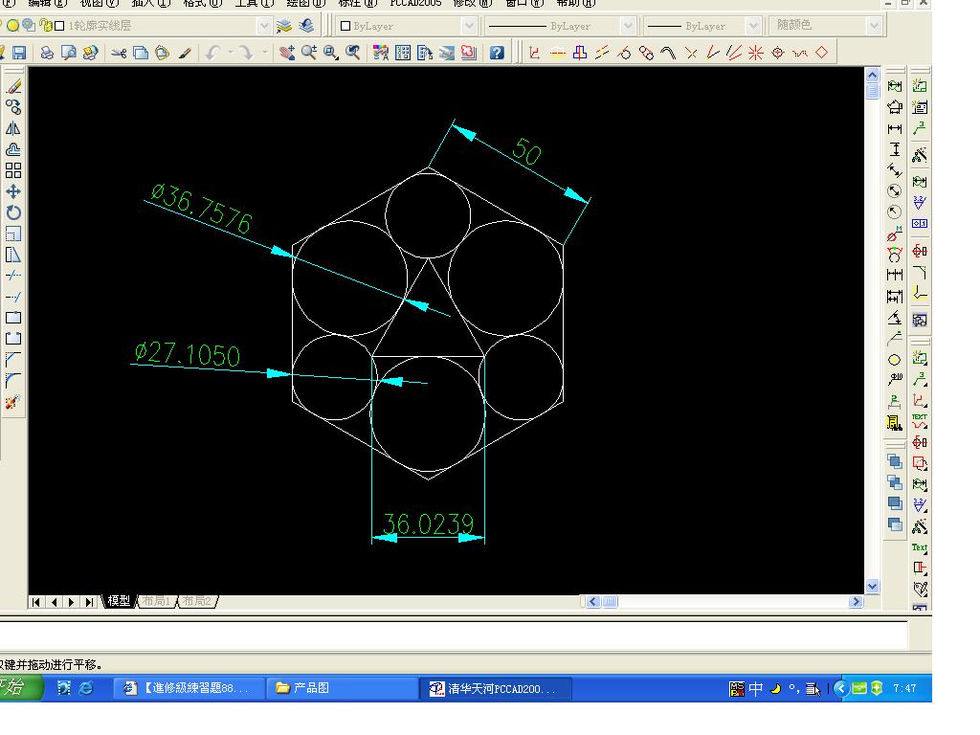Click Internet Explorer quick launch icon

(x=85, y=688)
